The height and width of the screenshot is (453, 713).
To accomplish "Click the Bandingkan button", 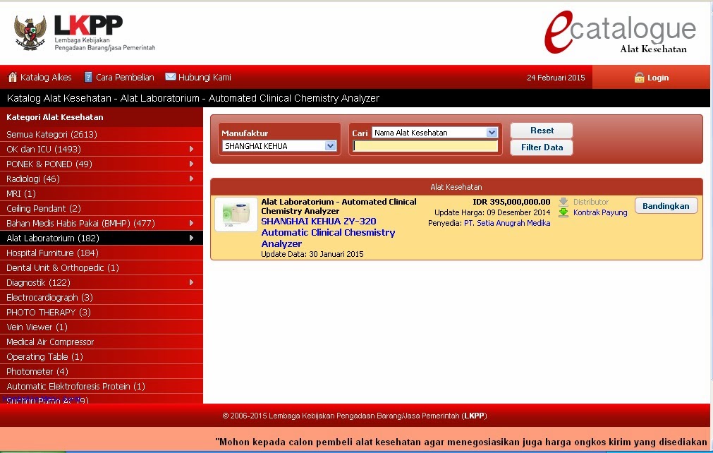I will 666,206.
